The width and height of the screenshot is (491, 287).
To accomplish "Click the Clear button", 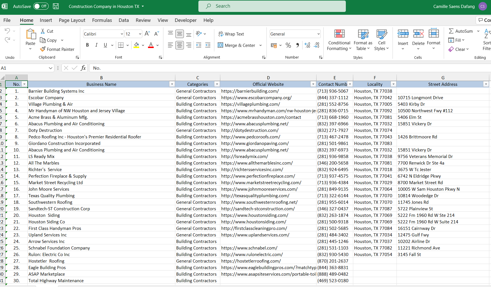I will coord(458,49).
